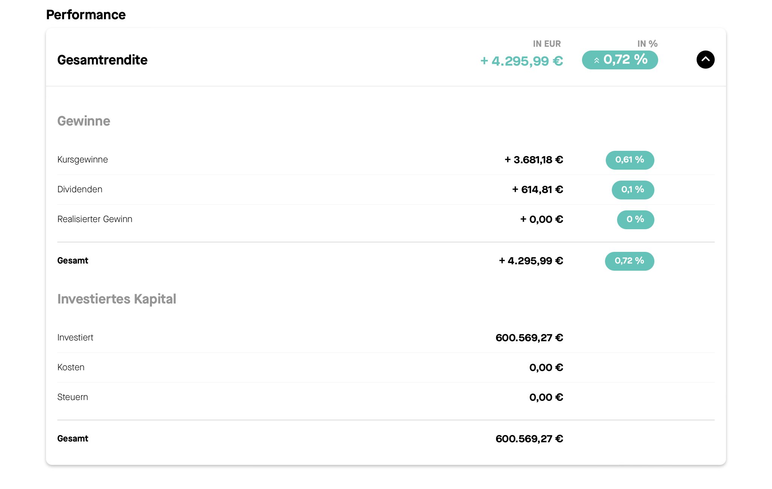
Task: Click the Gewinne section heading
Action: 84,121
